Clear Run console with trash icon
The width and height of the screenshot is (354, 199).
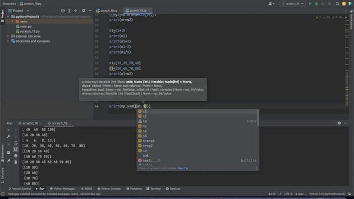click(x=15, y=162)
